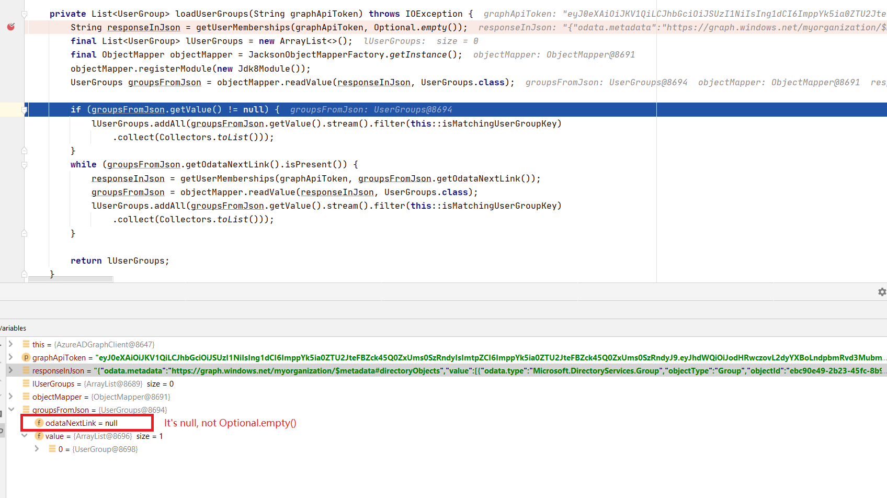
Task: Click 'new ArrayList<>()' in the code
Action: 303,41
